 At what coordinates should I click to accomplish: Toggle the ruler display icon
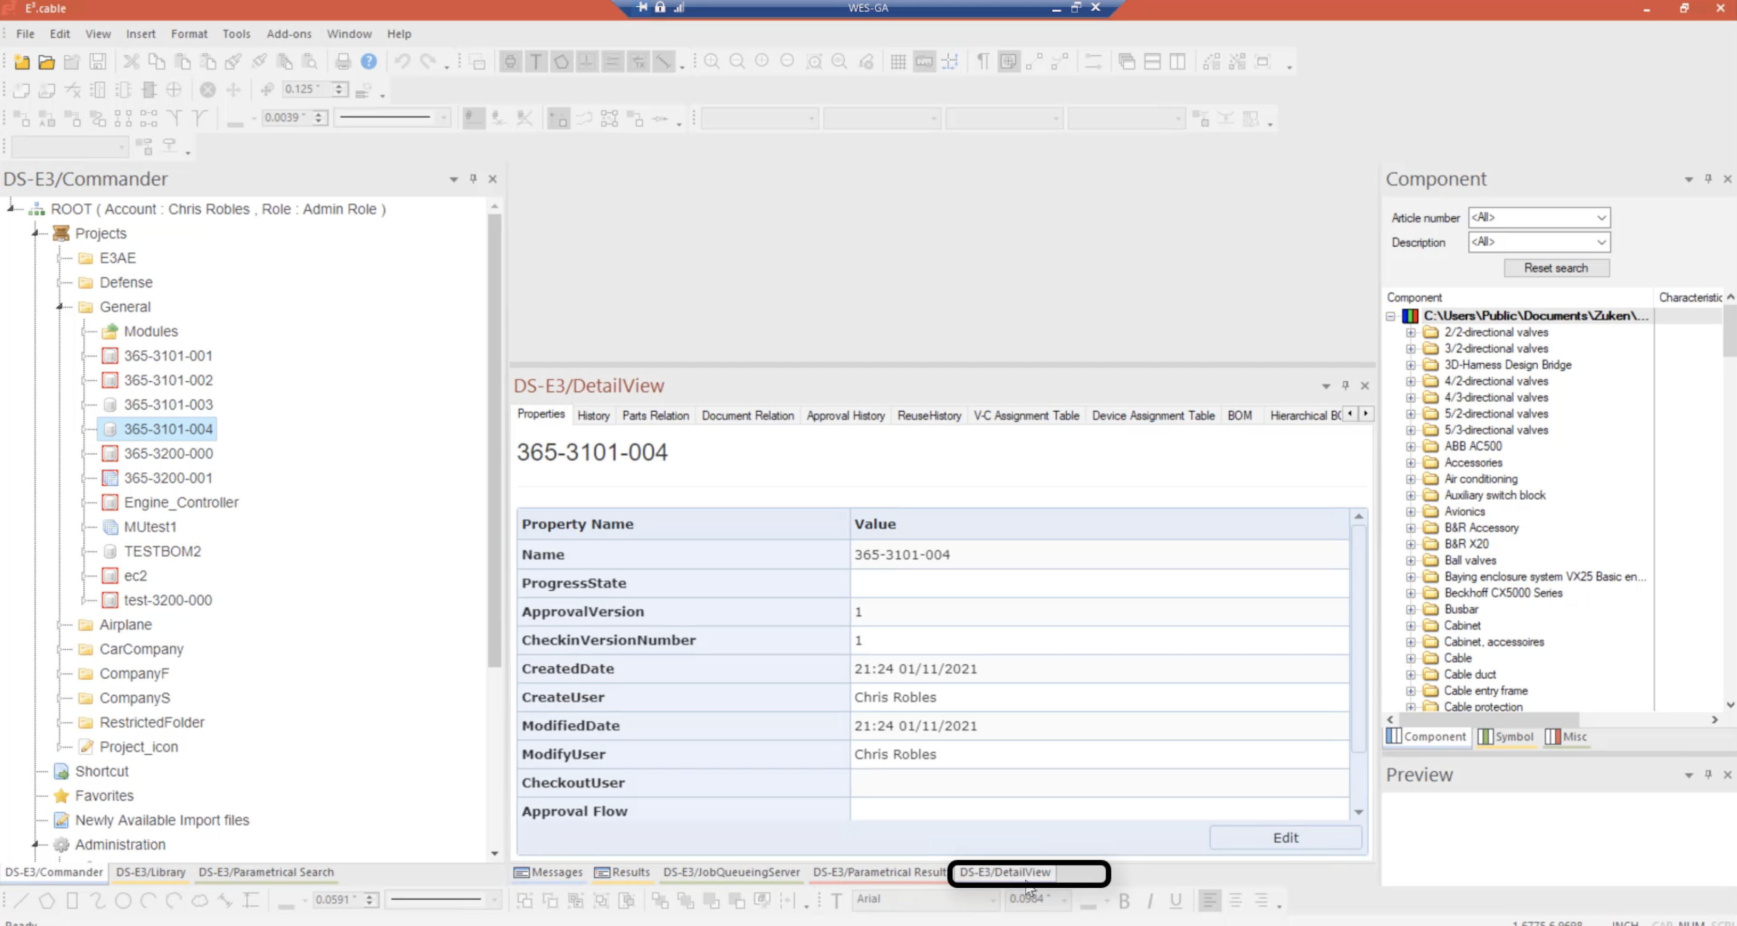point(924,62)
